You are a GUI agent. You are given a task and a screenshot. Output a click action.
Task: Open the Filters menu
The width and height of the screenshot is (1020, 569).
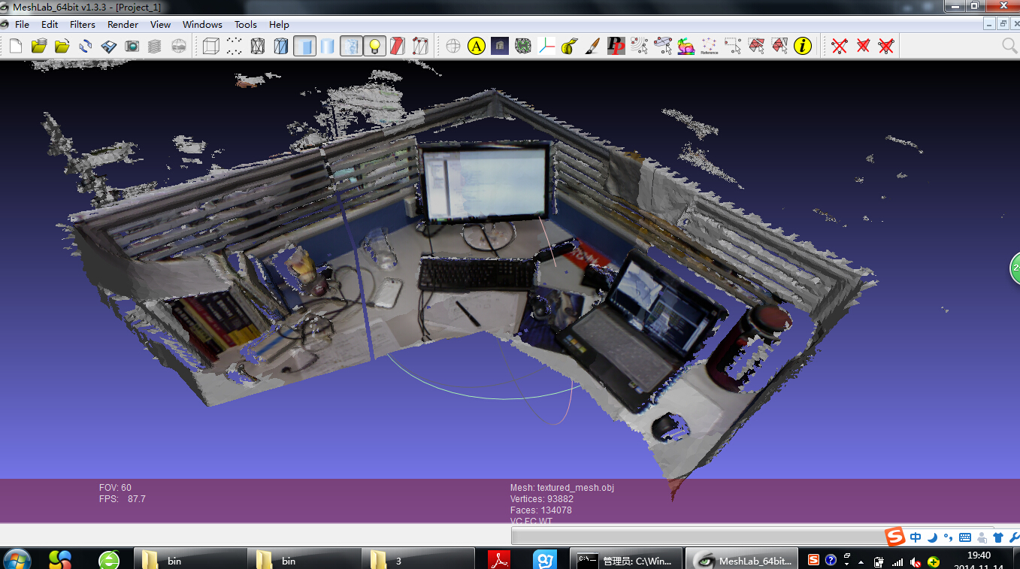pos(83,24)
